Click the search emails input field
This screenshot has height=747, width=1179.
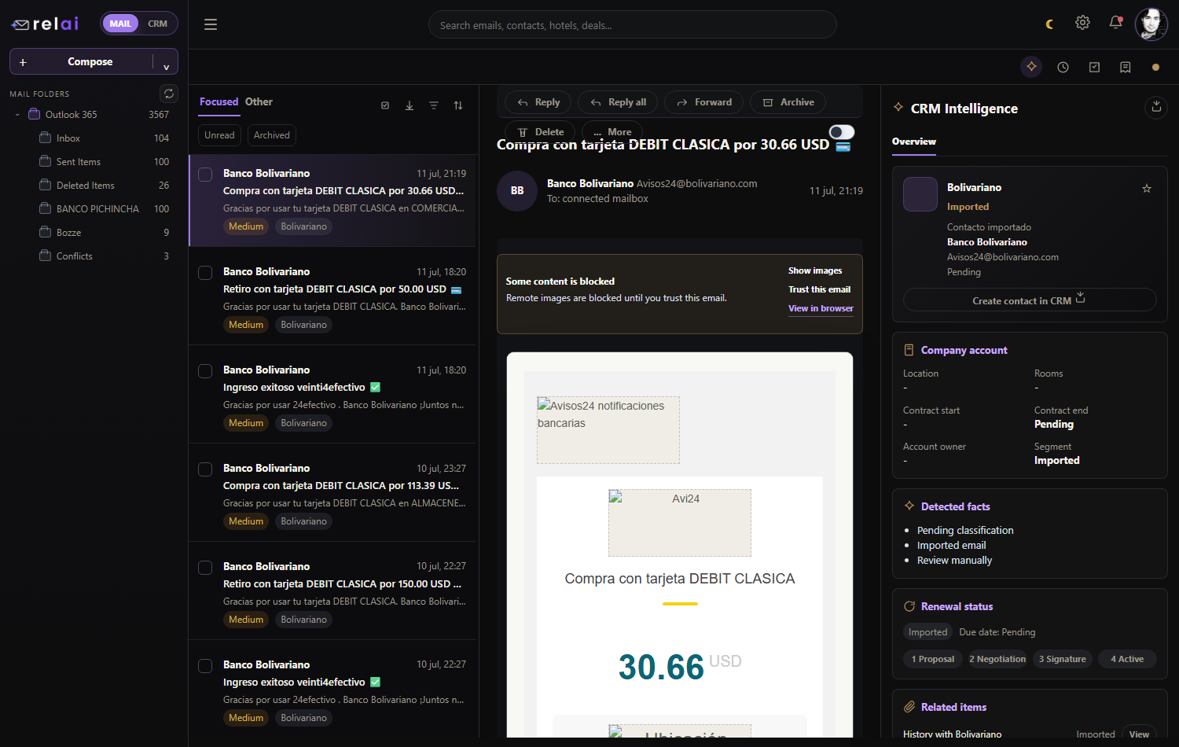point(633,25)
